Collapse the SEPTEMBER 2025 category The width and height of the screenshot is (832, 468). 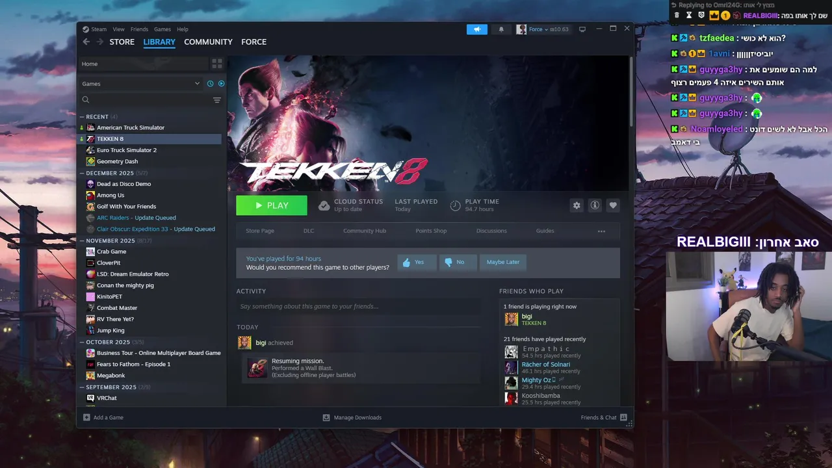[x=82, y=387]
